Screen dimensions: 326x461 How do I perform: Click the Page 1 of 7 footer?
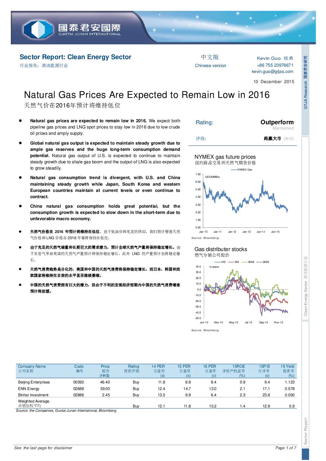pyautogui.click(x=286, y=448)
